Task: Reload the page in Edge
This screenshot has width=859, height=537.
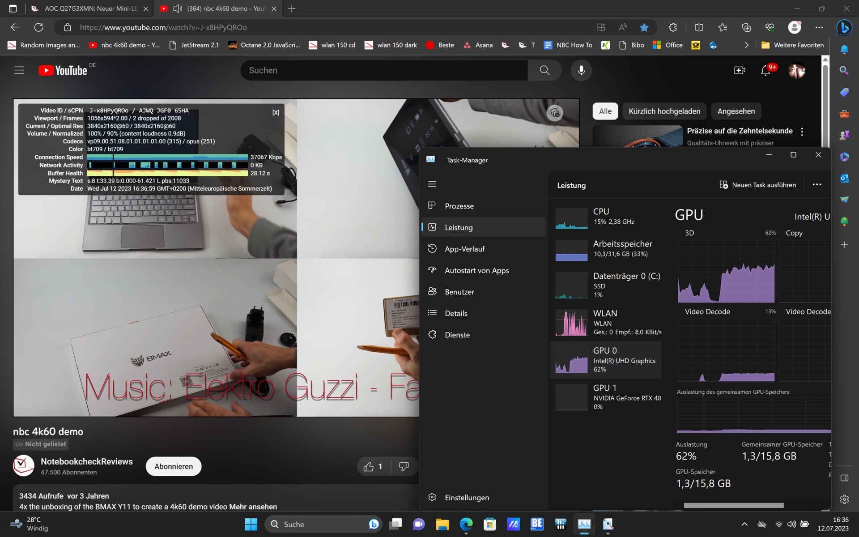Action: (39, 27)
